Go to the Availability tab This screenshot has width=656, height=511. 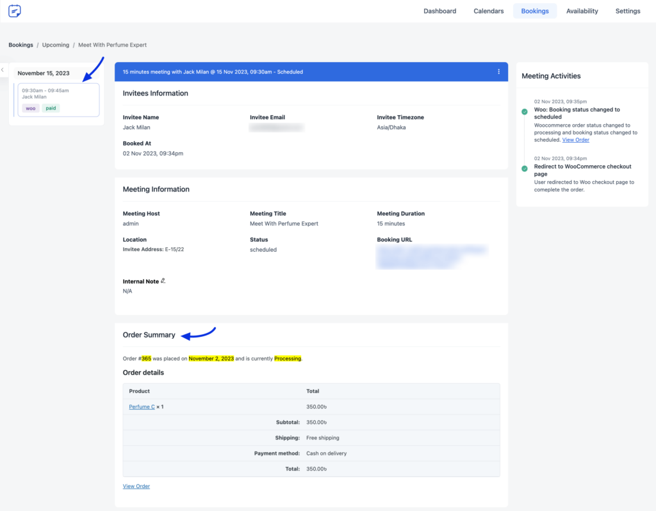pyautogui.click(x=582, y=12)
